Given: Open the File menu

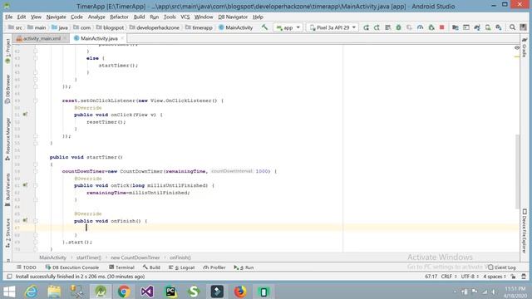Looking at the screenshot, I should [9, 17].
